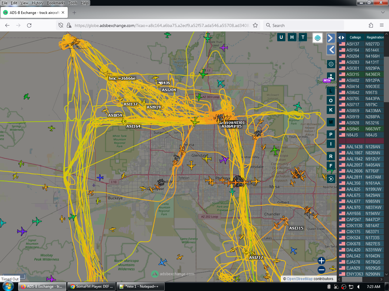Toggle the H map button

tap(292, 37)
